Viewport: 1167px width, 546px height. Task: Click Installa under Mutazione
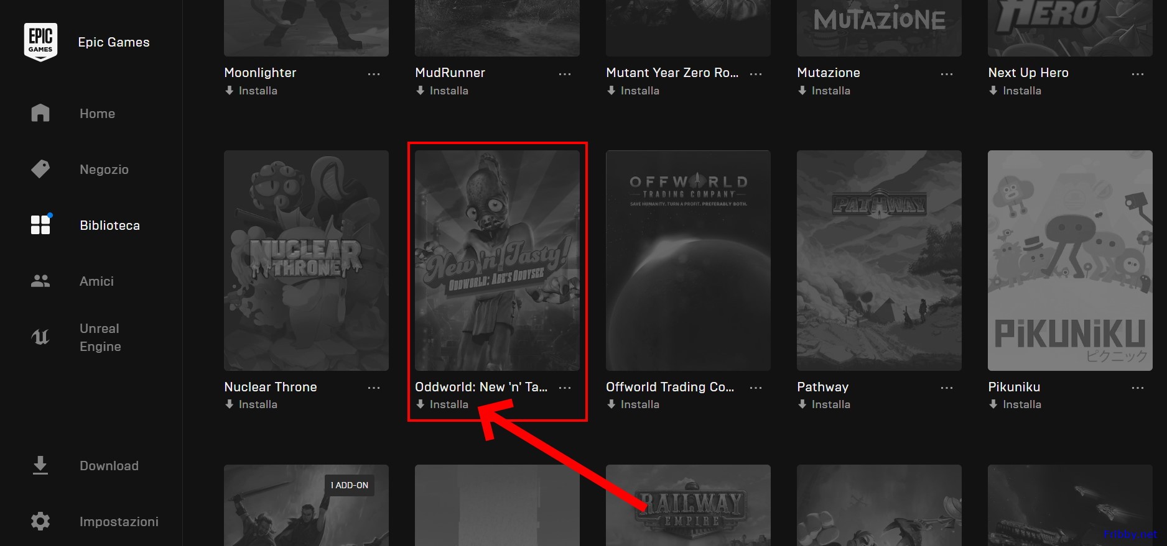point(824,91)
